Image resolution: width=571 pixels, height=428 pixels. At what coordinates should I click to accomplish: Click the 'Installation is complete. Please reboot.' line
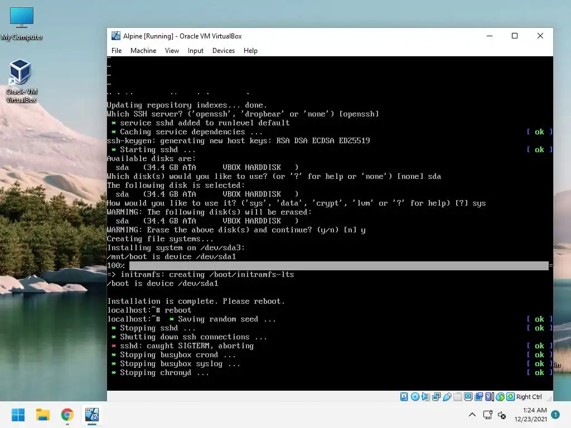pos(196,301)
